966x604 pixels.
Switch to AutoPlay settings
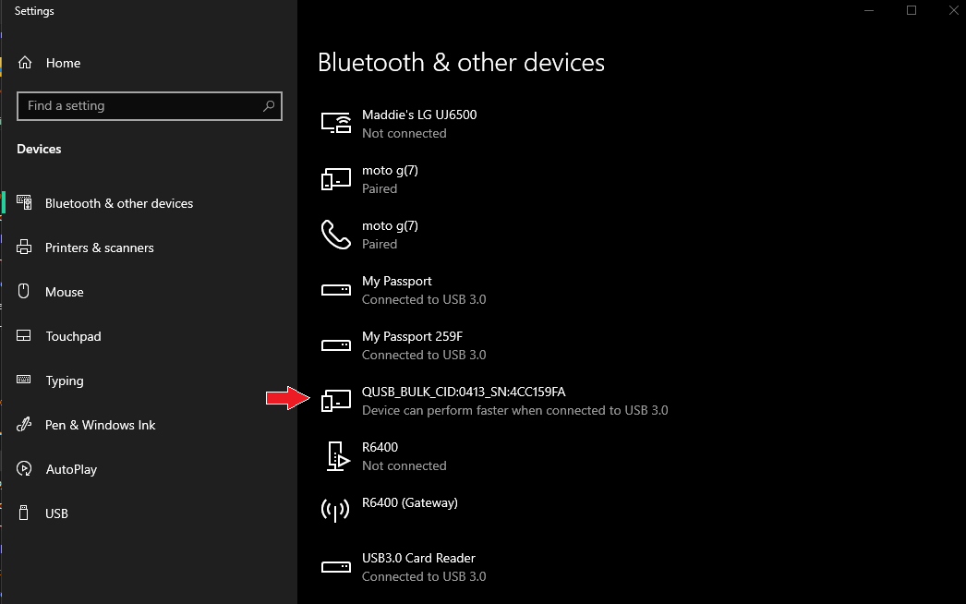tap(71, 469)
